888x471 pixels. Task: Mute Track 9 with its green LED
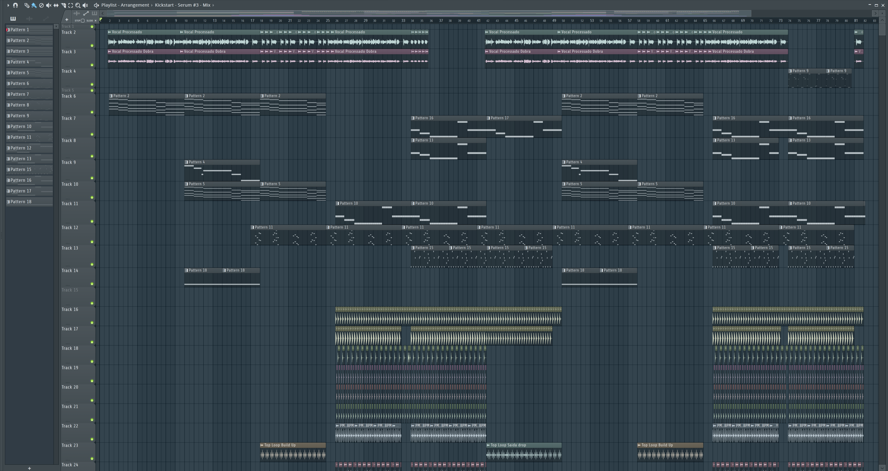[x=92, y=178]
